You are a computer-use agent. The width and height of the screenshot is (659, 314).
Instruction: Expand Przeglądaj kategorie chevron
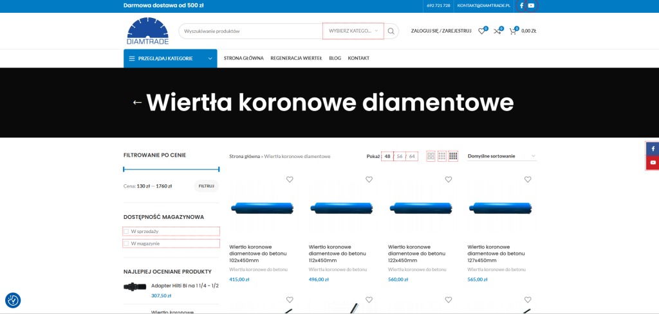[210, 58]
